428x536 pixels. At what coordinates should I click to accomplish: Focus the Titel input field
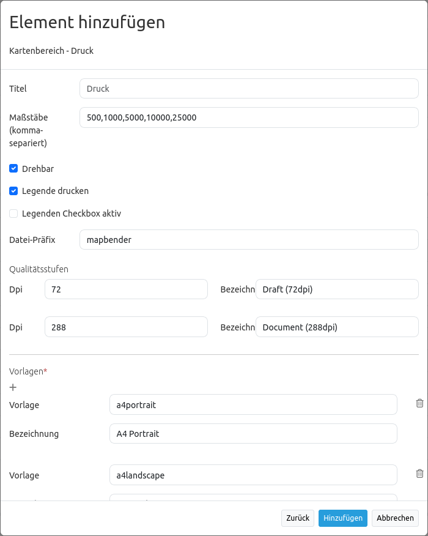(x=249, y=89)
